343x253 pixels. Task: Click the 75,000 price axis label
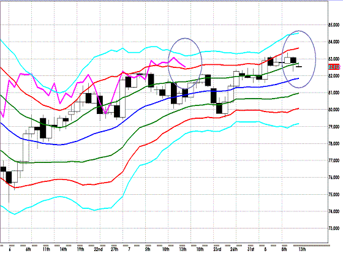tap(334, 194)
